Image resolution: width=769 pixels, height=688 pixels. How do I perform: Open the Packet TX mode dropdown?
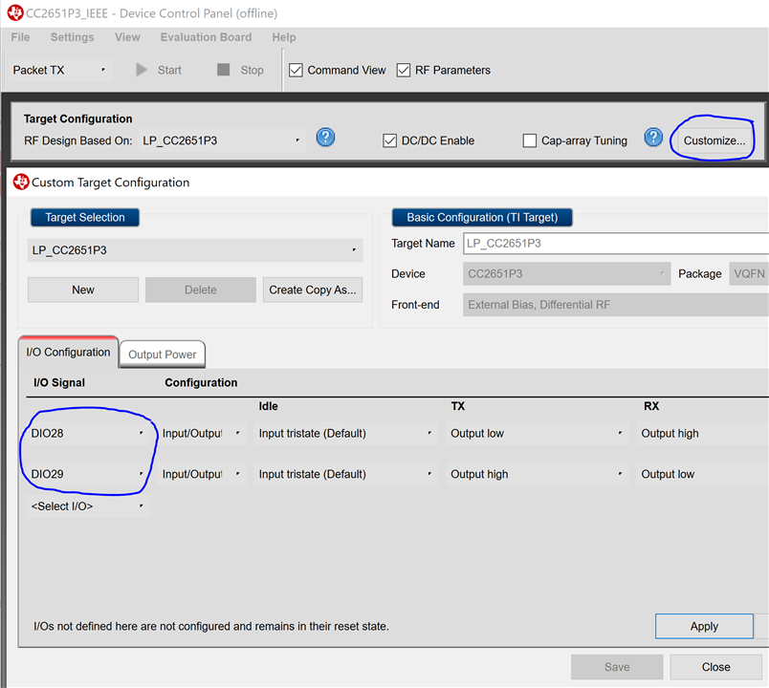60,70
